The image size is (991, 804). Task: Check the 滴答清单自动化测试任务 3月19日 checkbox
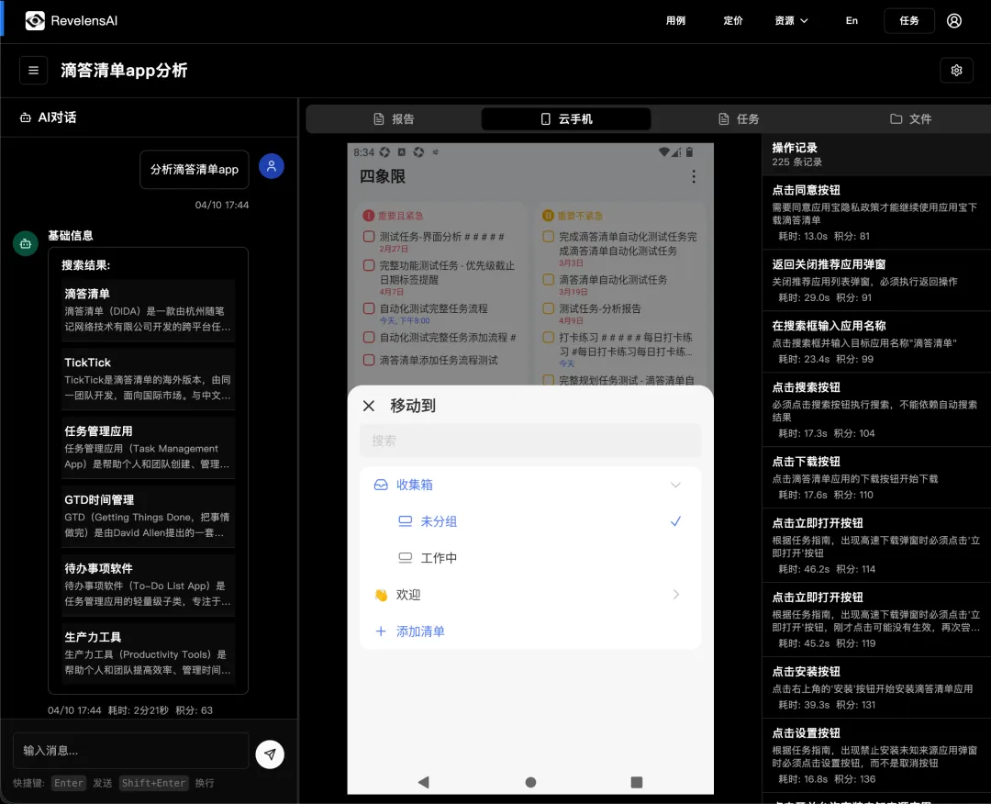click(548, 279)
